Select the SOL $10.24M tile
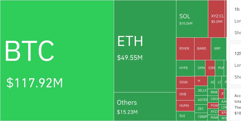Viewport: 241px width, 121px height. click(192, 19)
